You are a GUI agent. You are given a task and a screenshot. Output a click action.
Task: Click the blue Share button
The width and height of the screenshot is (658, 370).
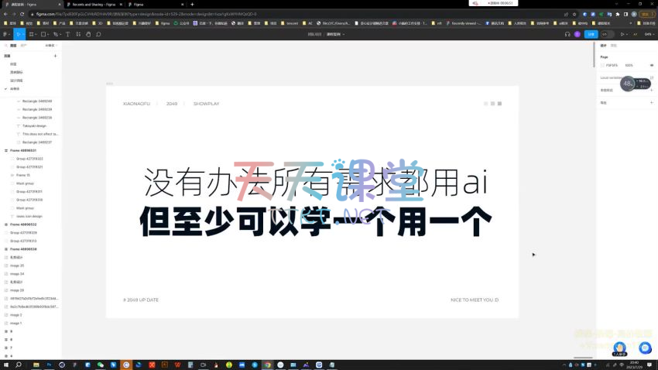pyautogui.click(x=591, y=34)
